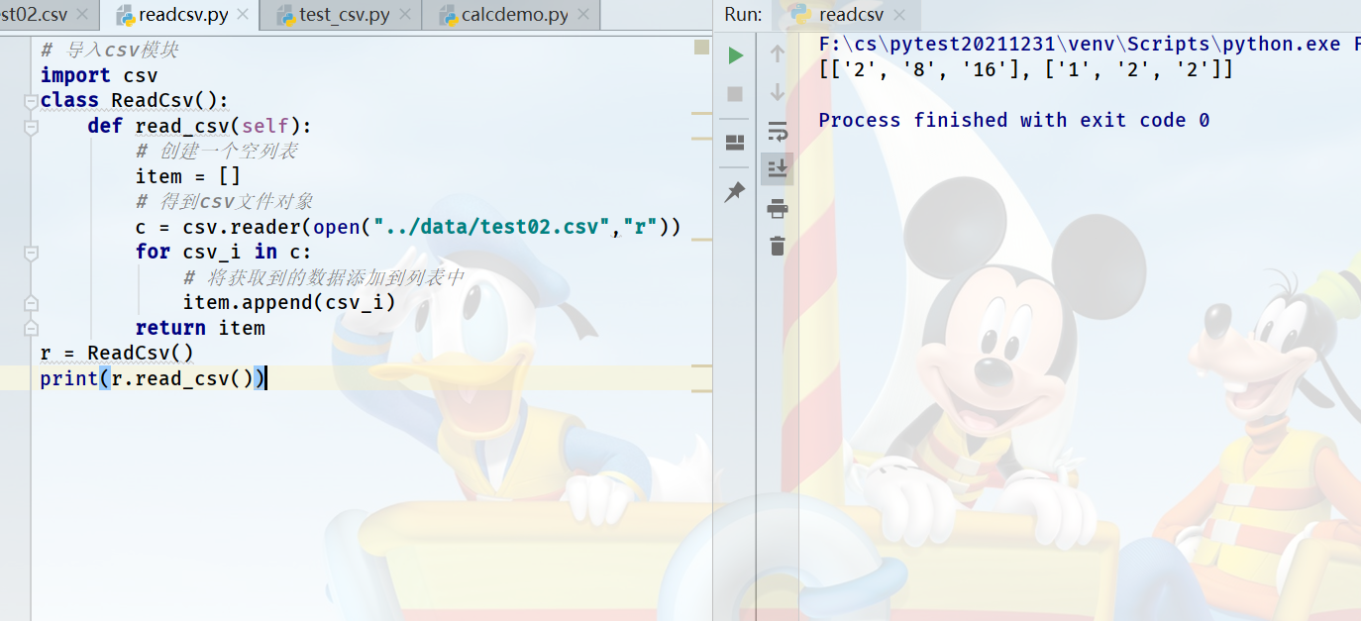
Task: Click the 'return item' line
Action: (x=200, y=328)
